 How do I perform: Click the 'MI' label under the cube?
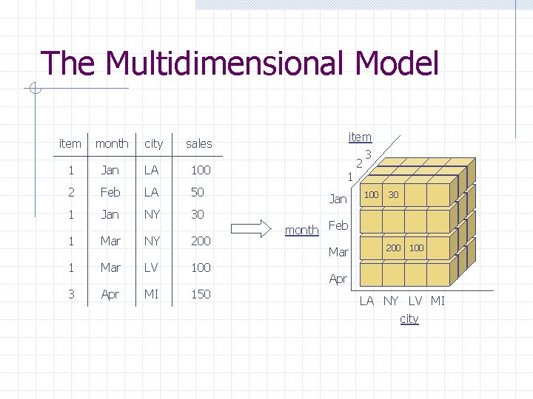click(x=438, y=301)
